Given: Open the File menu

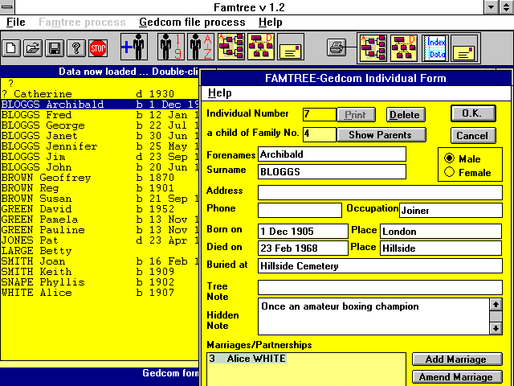Looking at the screenshot, I should point(15,22).
